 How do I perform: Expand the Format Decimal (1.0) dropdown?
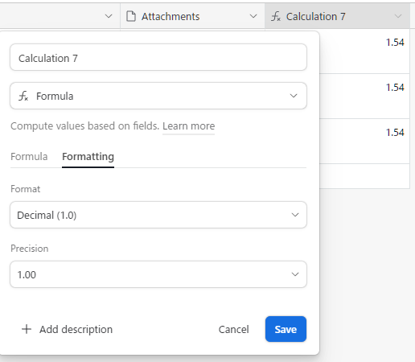point(158,215)
